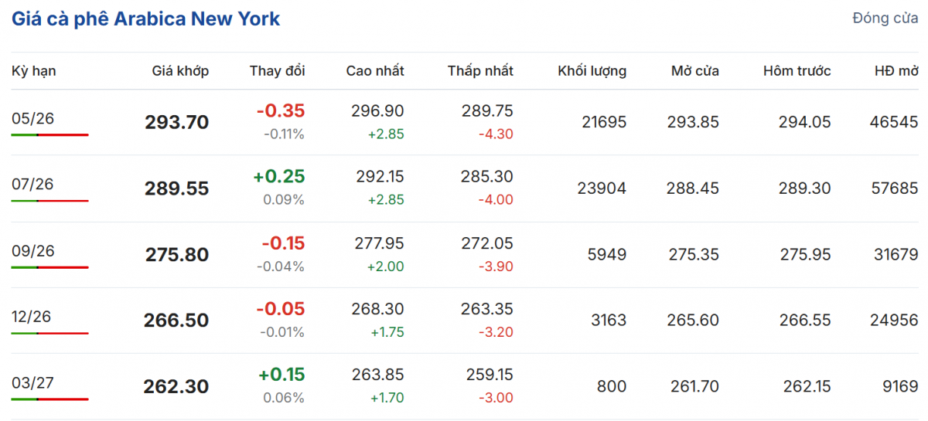Select the Kỳ hạn column header

click(33, 71)
